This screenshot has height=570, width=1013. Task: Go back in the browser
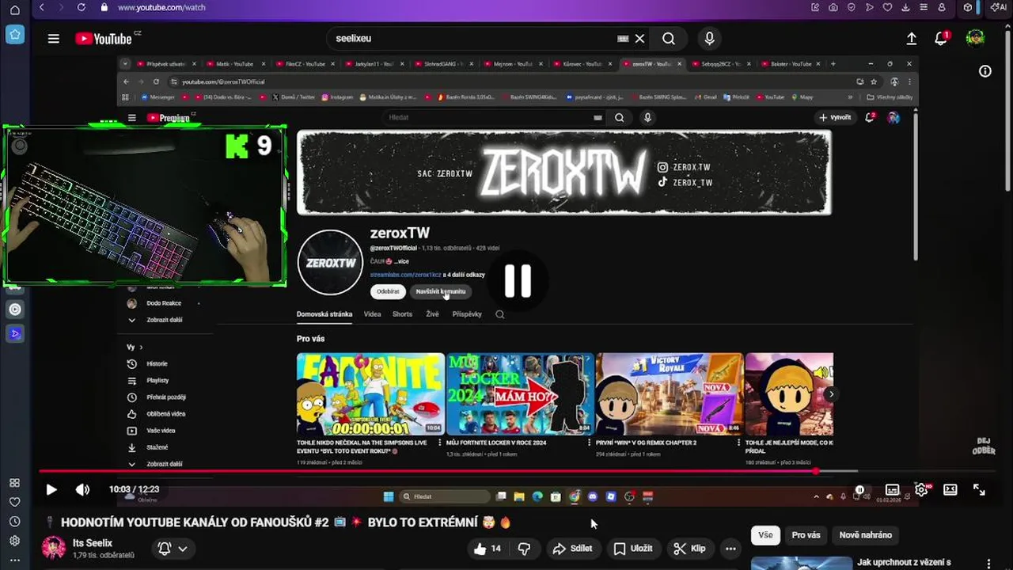pyautogui.click(x=42, y=7)
